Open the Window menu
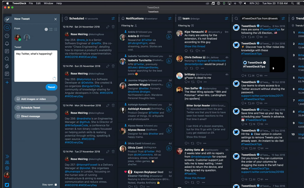Image resolution: width=304 pixels, height=188 pixels. click(x=48, y=3)
